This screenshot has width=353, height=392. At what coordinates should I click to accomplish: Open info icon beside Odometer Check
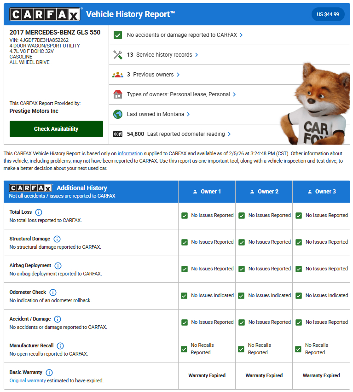point(53,293)
